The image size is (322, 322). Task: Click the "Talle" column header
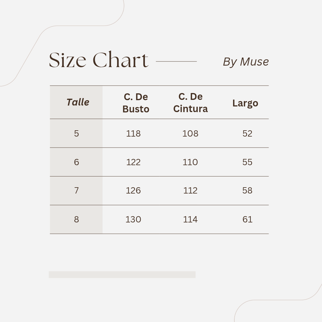coord(78,102)
